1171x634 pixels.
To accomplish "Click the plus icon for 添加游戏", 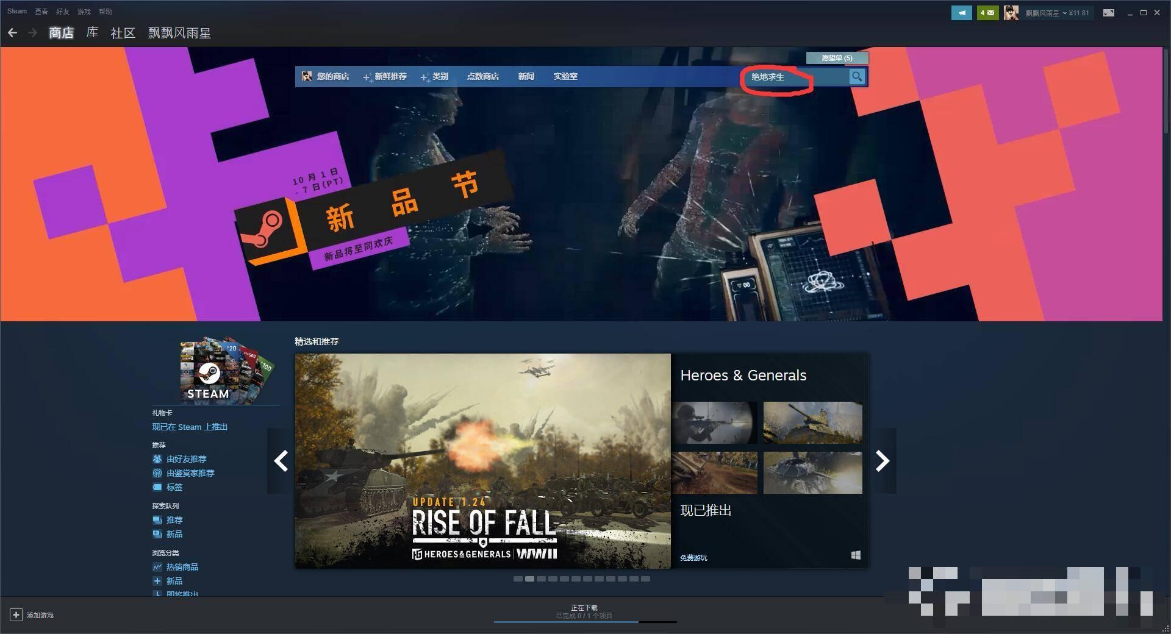I will 16,615.
